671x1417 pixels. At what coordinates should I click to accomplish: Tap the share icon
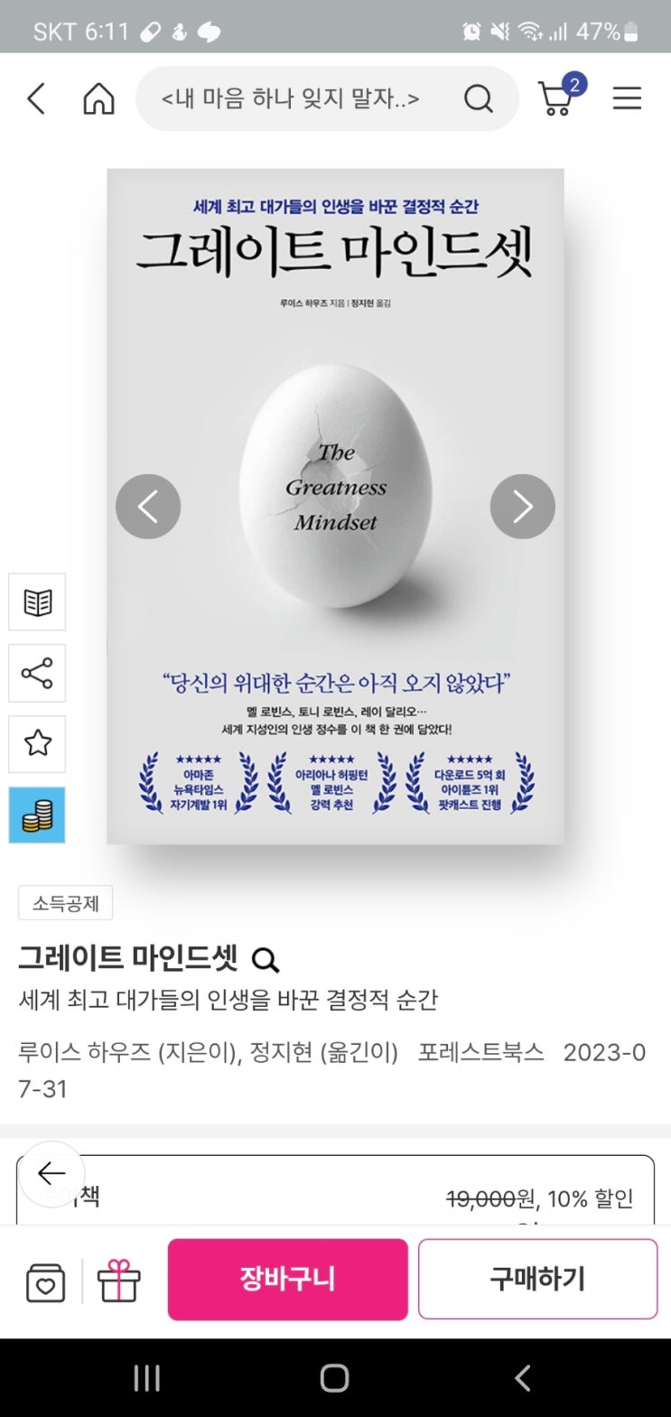click(x=37, y=673)
